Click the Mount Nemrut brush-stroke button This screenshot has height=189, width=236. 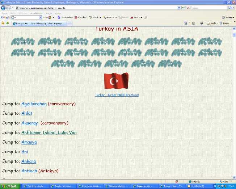[210, 52]
